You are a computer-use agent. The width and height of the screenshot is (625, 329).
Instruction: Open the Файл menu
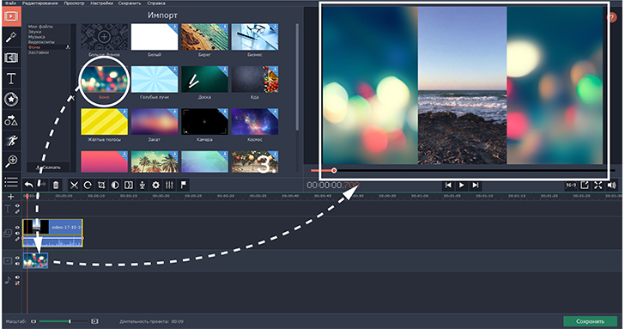point(10,3)
